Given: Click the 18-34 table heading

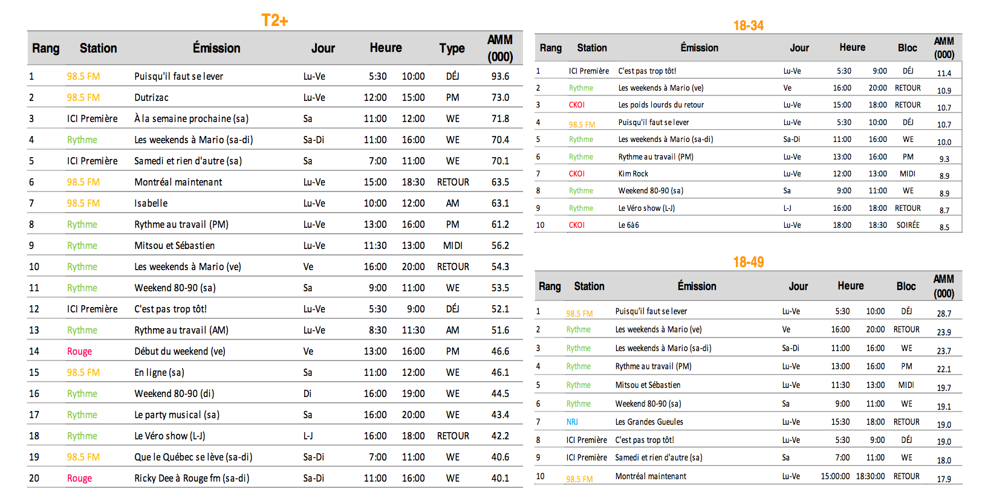Looking at the screenshot, I should tap(748, 25).
